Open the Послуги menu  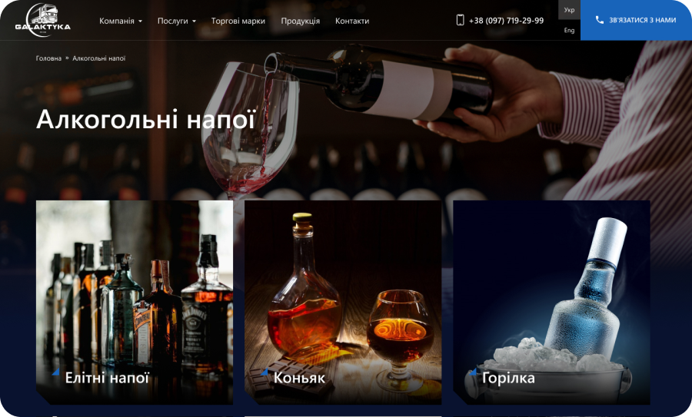[172, 21]
